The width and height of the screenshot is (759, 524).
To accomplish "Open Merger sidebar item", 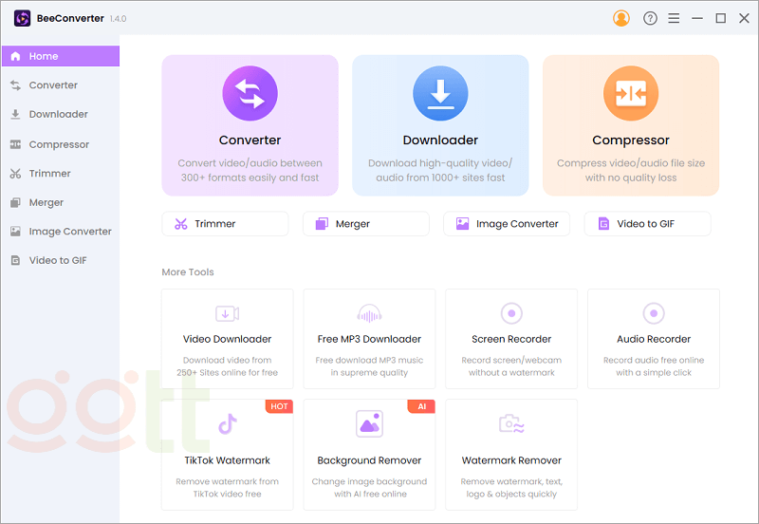I will [46, 202].
